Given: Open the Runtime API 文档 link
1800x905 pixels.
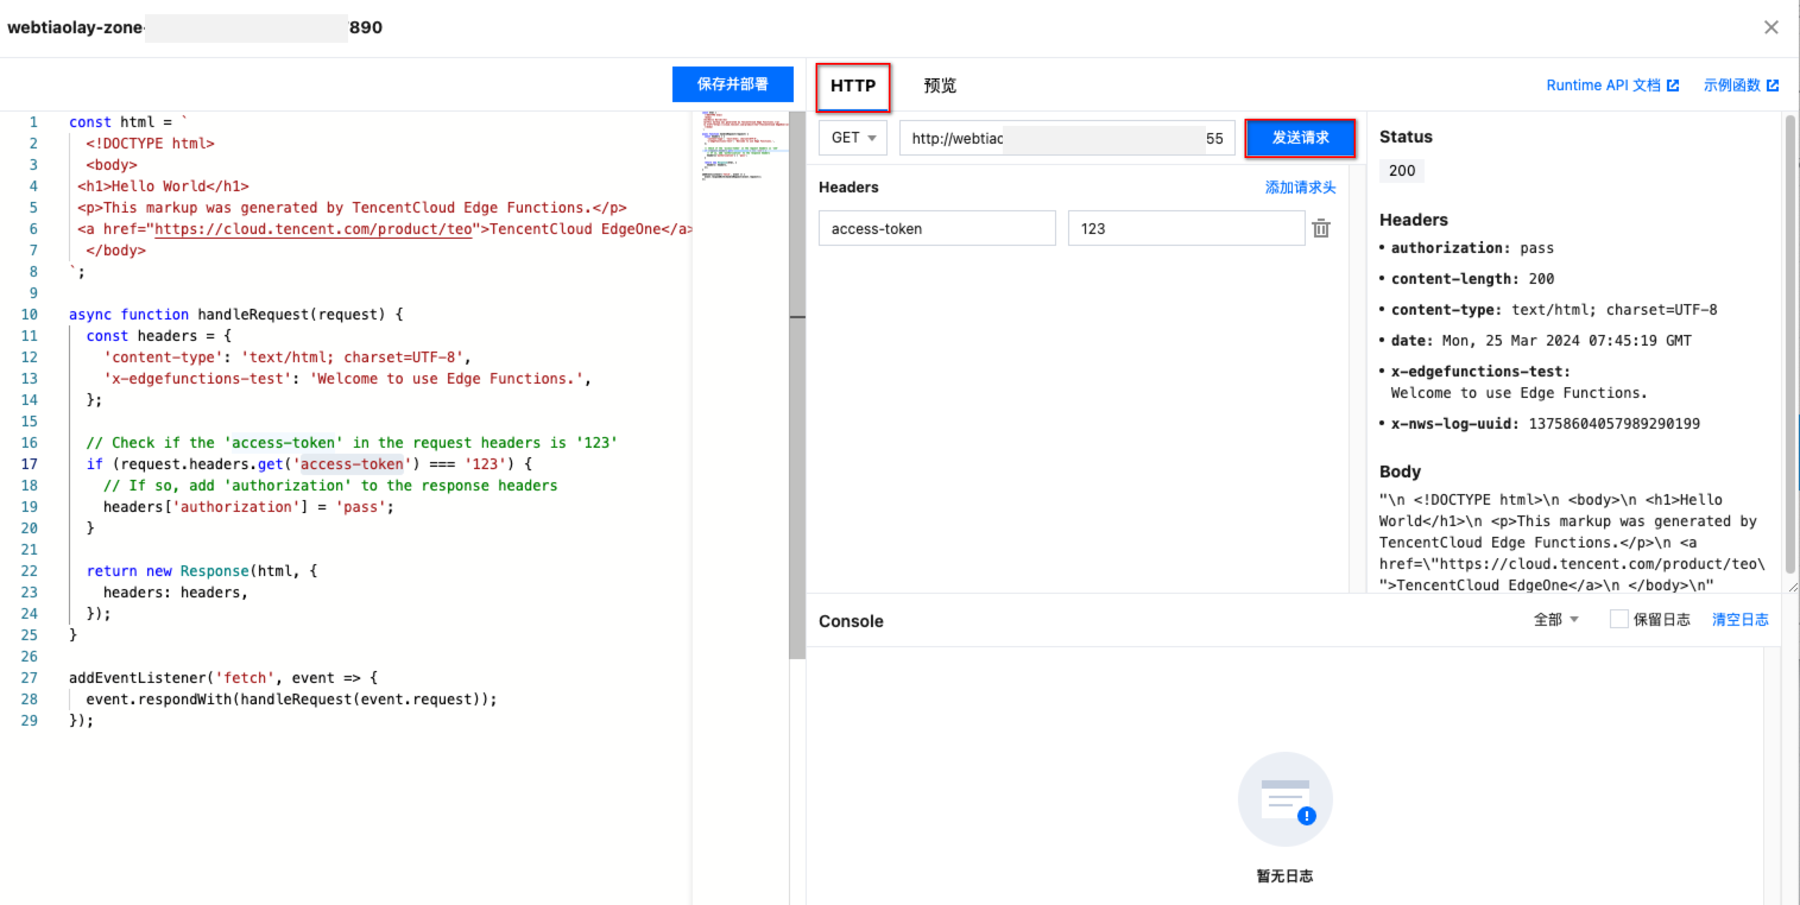Looking at the screenshot, I should (1603, 85).
